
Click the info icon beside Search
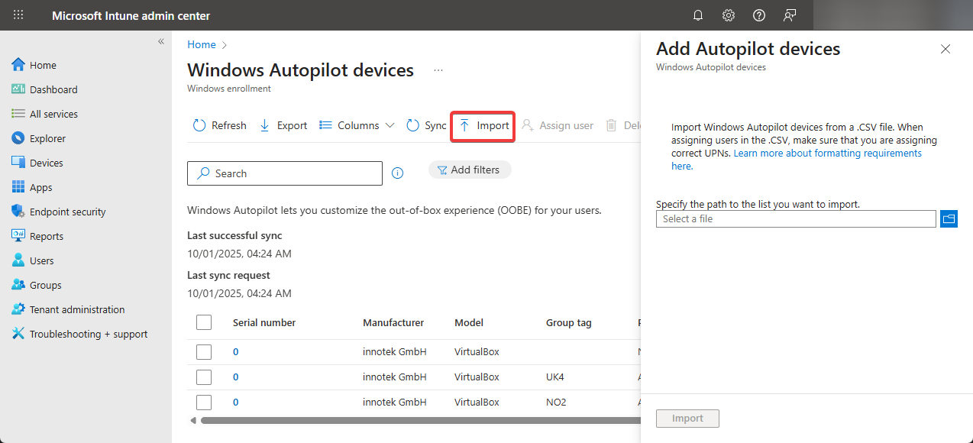[x=397, y=173]
